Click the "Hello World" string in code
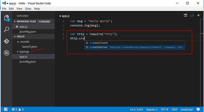The width and height of the screenshot is (204, 112). pos(99,21)
